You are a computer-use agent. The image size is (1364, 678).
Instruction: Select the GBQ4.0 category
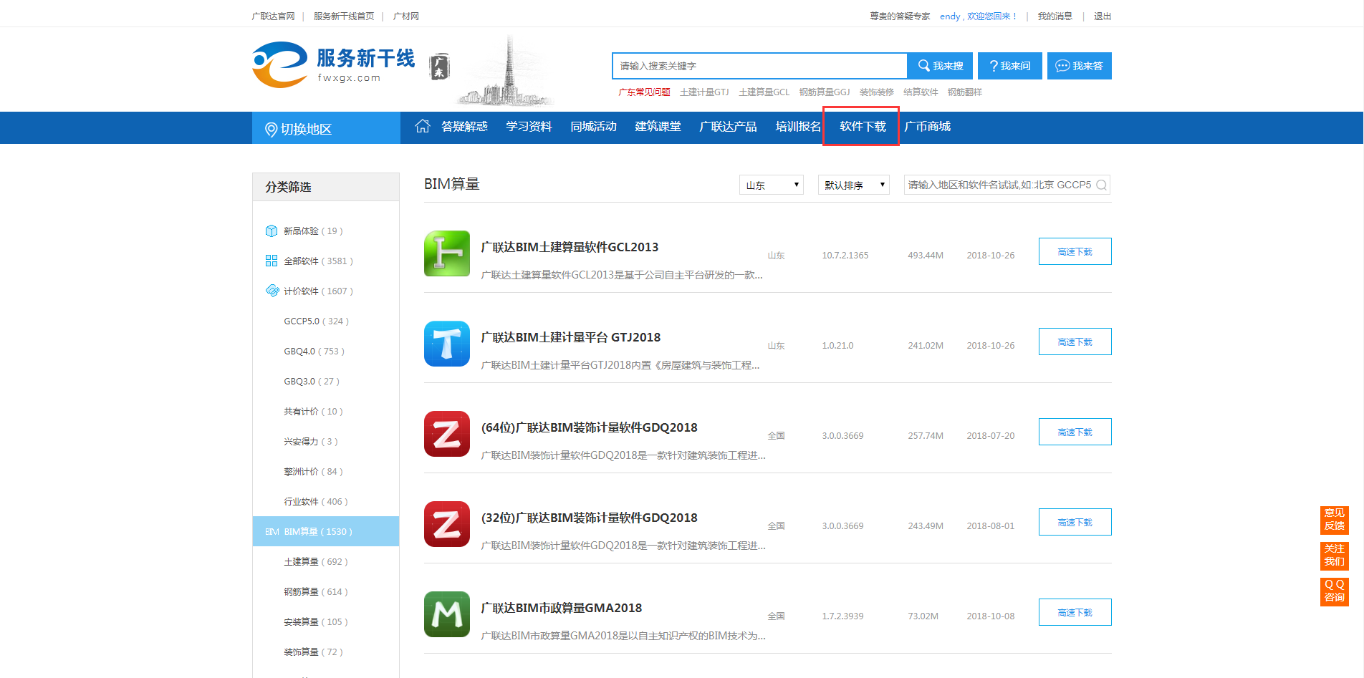tap(314, 352)
